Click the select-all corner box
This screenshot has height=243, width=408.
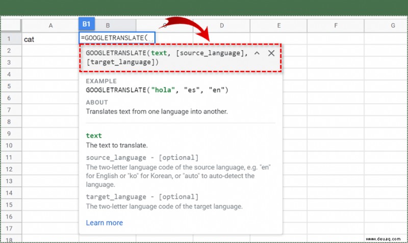11,25
